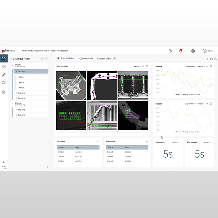Click the dashboard grid icon in sidebar
The height and width of the screenshot is (218, 218).
(x=4, y=66)
